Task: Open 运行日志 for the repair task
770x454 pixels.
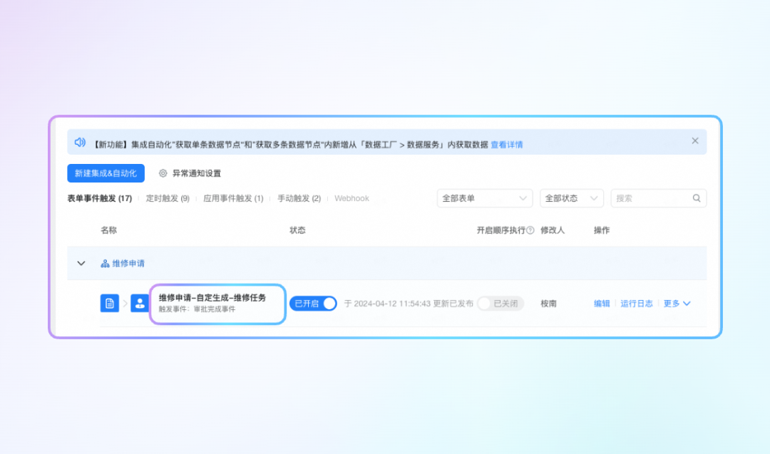Action: pos(636,304)
